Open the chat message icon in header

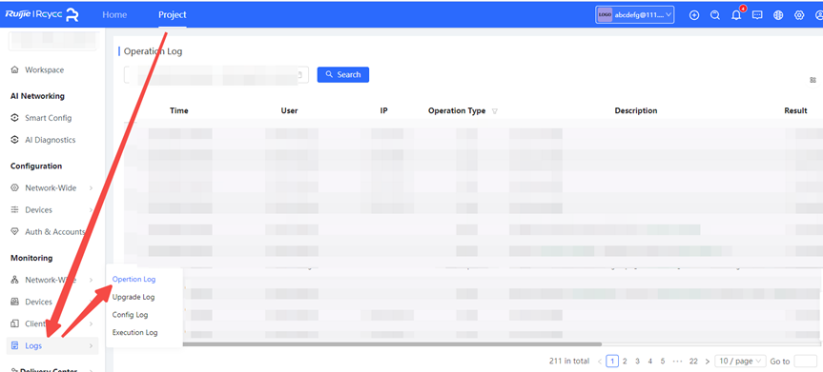tap(757, 15)
